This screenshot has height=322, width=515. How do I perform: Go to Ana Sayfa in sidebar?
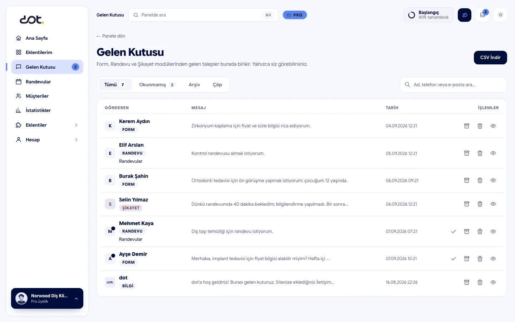[x=47, y=38]
